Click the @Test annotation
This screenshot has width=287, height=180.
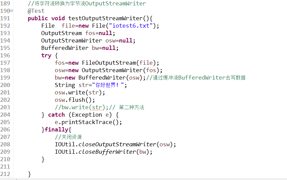tap(36, 11)
